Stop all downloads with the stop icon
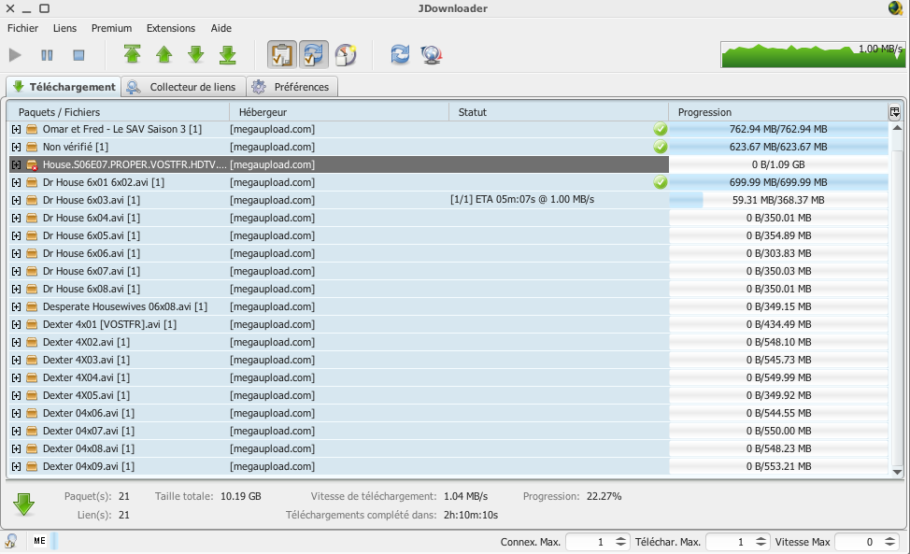Viewport: 910px width, 554px height. (x=78, y=55)
